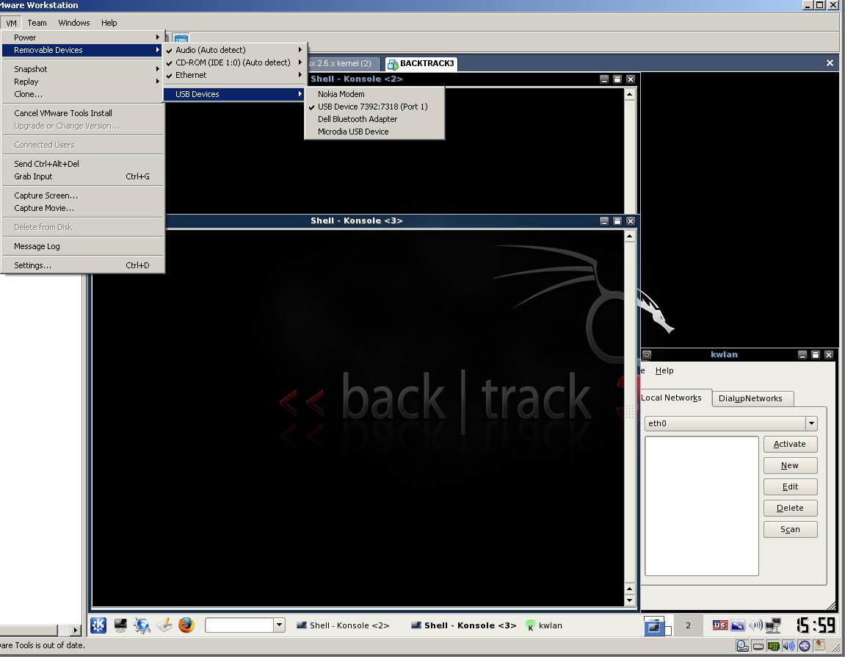Expand the Replay submenu

click(82, 82)
